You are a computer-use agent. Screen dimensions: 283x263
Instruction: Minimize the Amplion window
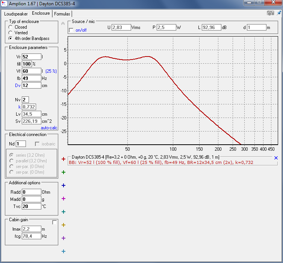(x=249, y=3)
